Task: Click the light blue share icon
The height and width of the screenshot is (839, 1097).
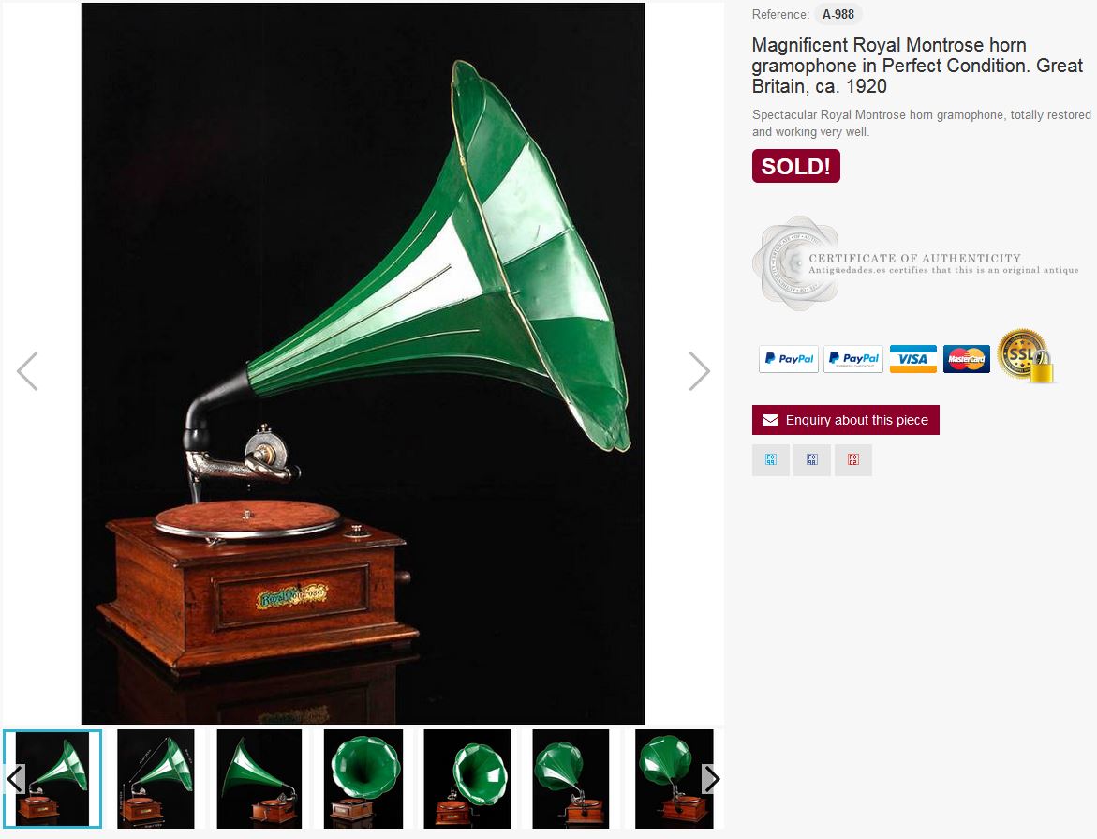Action: tap(771, 460)
